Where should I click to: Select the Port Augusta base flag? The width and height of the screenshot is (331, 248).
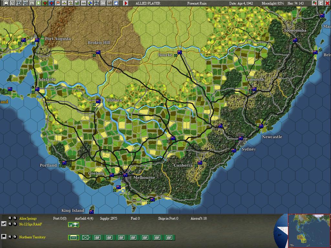37,40
